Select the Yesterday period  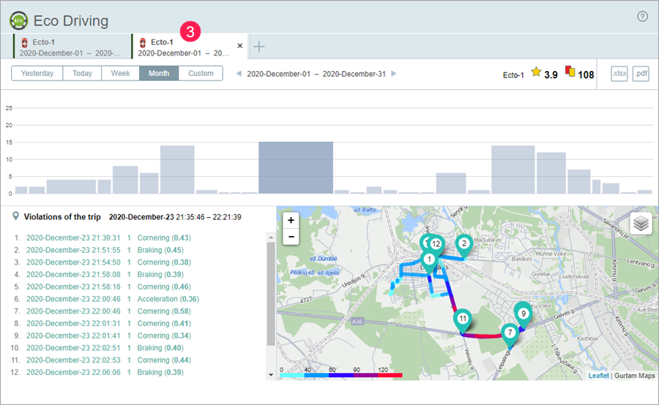click(x=37, y=73)
